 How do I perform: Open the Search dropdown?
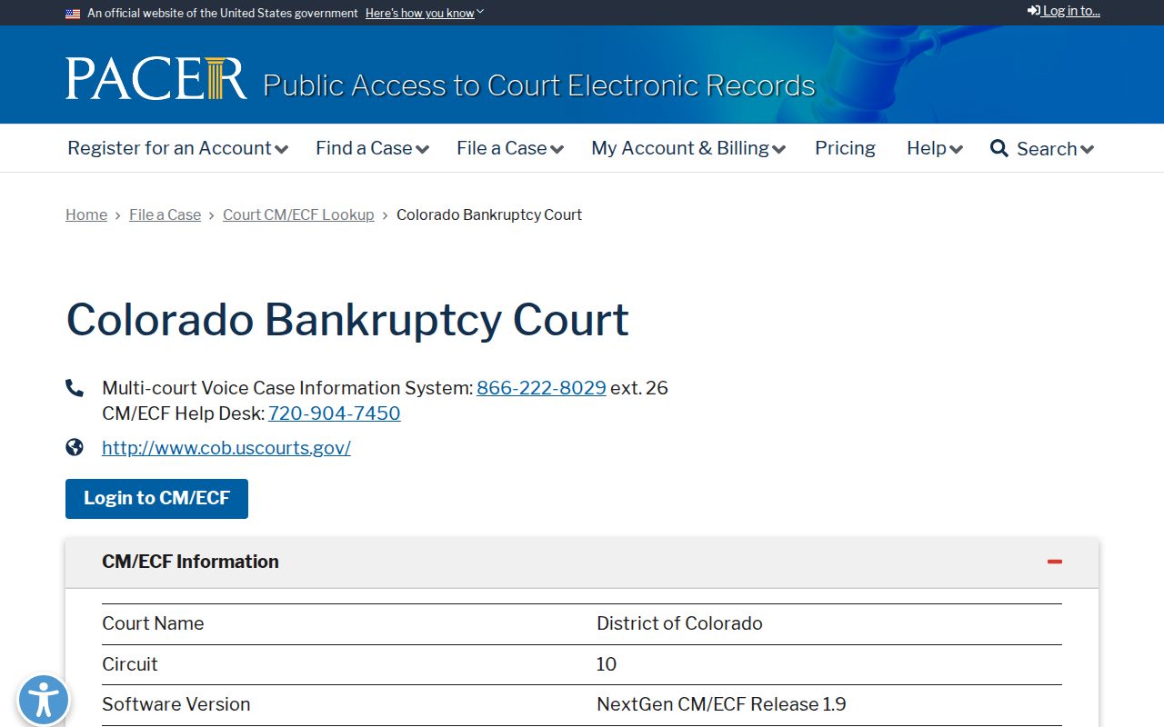(1042, 148)
